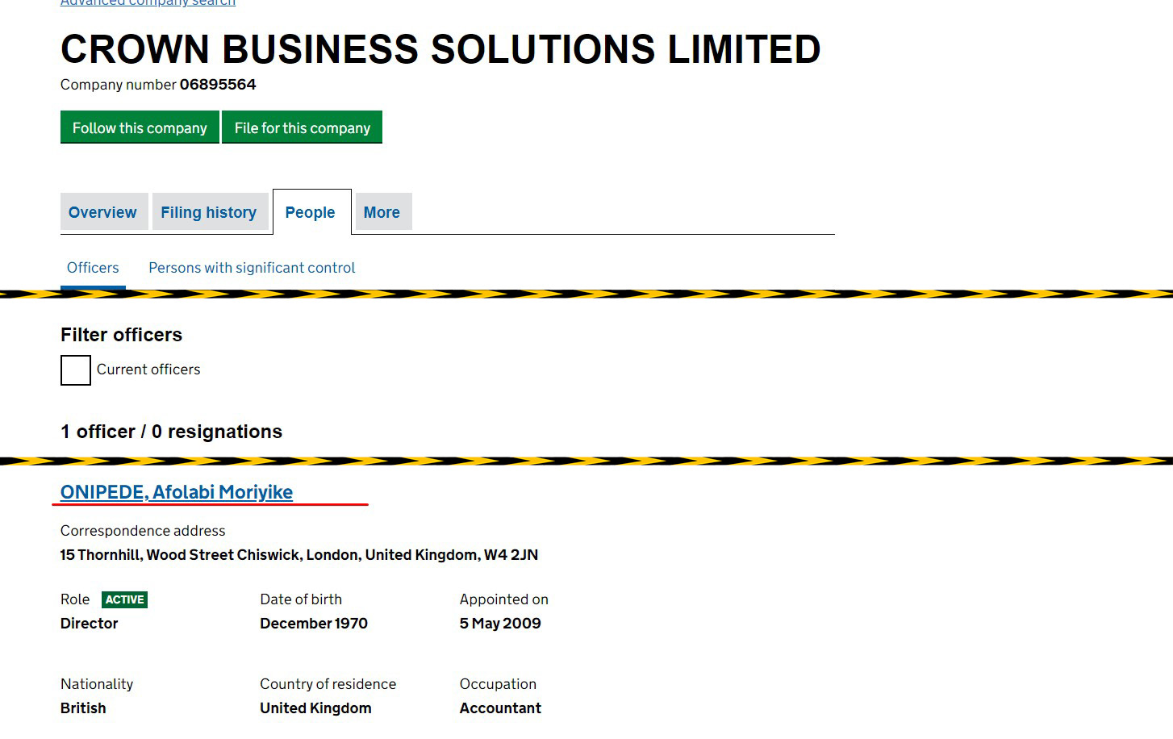Image resolution: width=1173 pixels, height=739 pixels.
Task: Open Persons with significant control
Action: tap(252, 268)
